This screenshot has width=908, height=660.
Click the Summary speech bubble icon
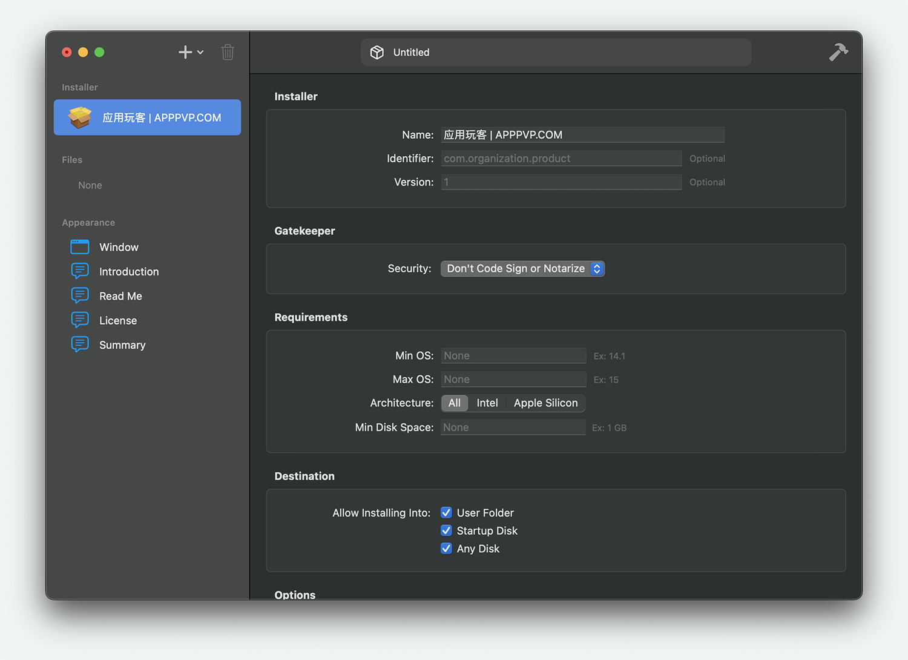[x=80, y=345]
